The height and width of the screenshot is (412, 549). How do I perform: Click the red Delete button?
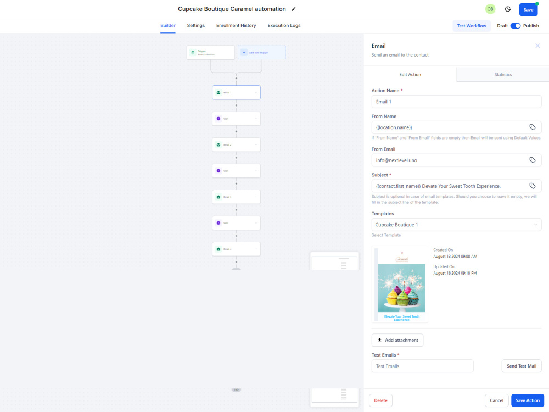(380, 400)
